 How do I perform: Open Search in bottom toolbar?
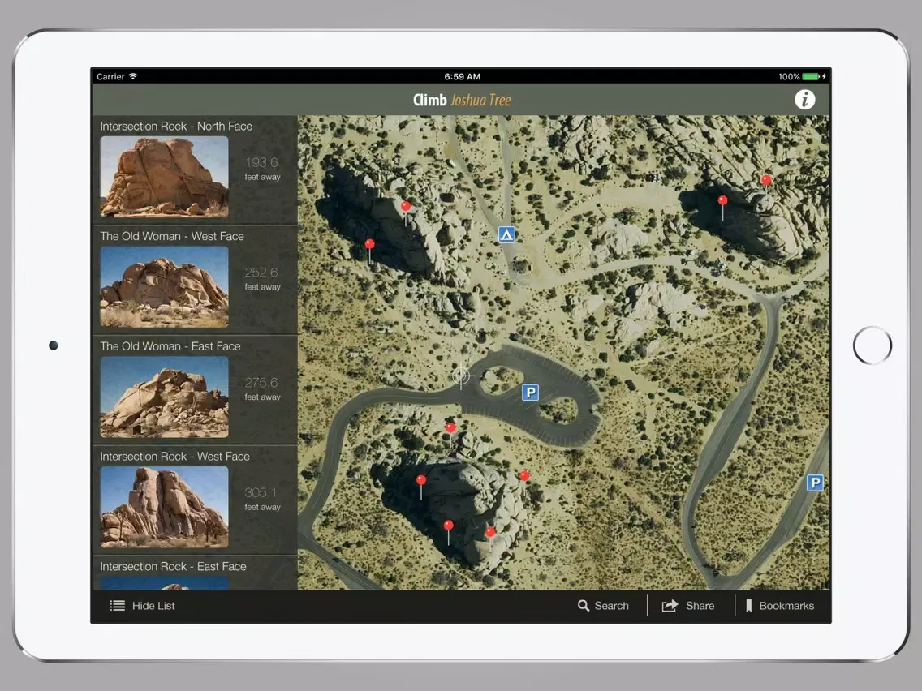tap(603, 606)
